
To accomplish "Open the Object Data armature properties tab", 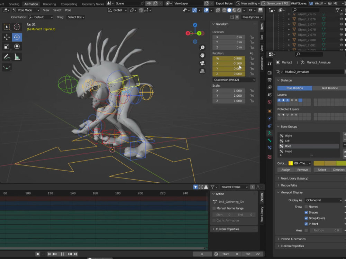I will coord(270,133).
